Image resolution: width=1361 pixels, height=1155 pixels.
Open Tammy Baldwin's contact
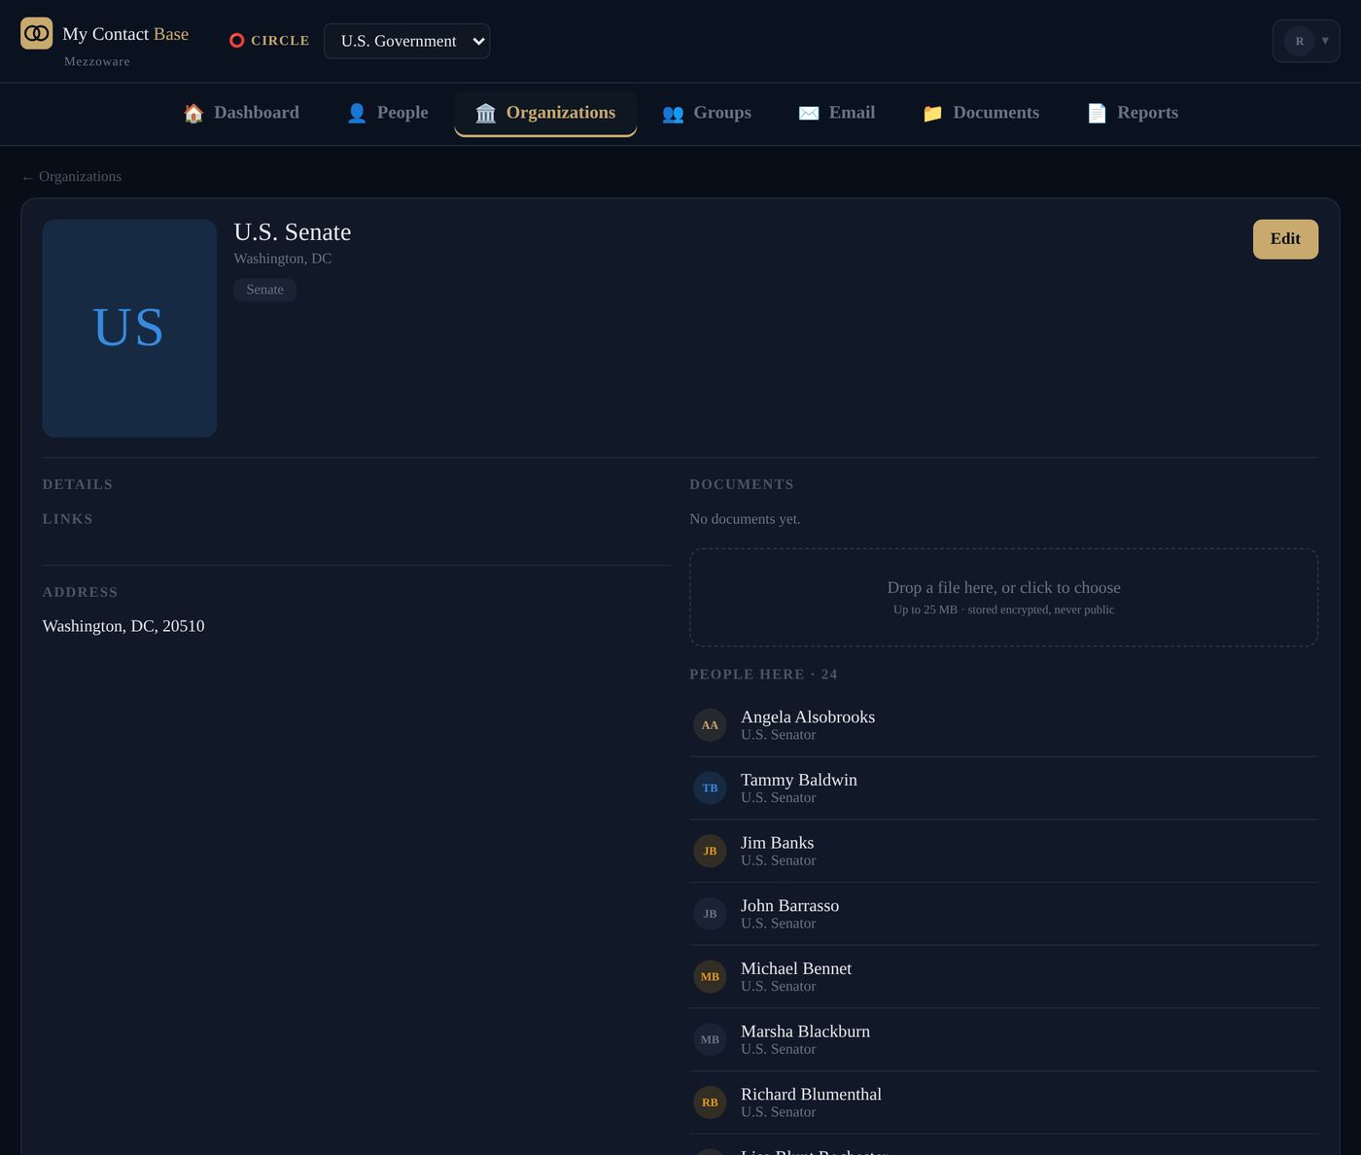[x=1003, y=788]
